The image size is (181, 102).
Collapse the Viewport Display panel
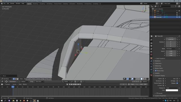160,76
